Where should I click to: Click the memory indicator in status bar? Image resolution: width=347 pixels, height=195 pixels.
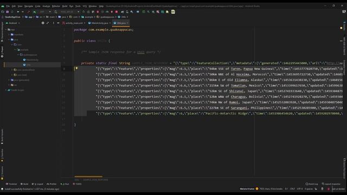pyautogui.click(x=338, y=189)
